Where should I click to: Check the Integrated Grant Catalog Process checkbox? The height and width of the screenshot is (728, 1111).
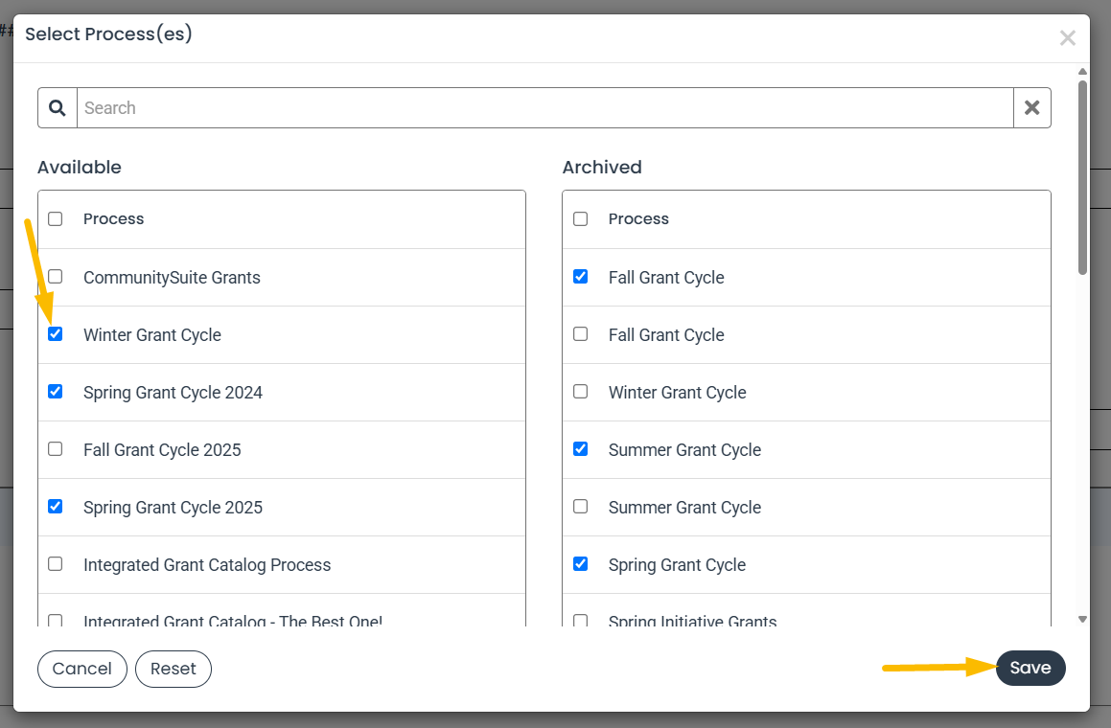(56, 563)
